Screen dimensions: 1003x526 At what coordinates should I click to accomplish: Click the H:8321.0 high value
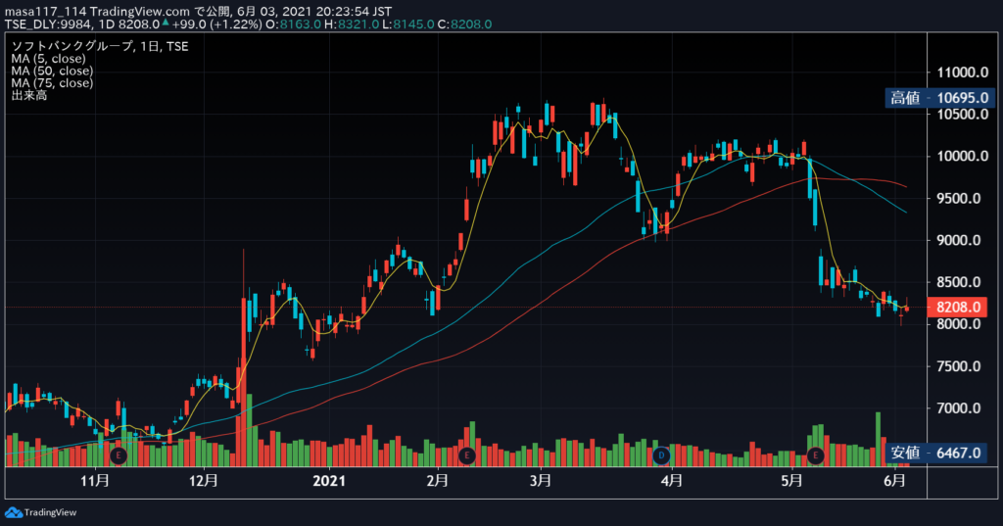click(x=352, y=24)
